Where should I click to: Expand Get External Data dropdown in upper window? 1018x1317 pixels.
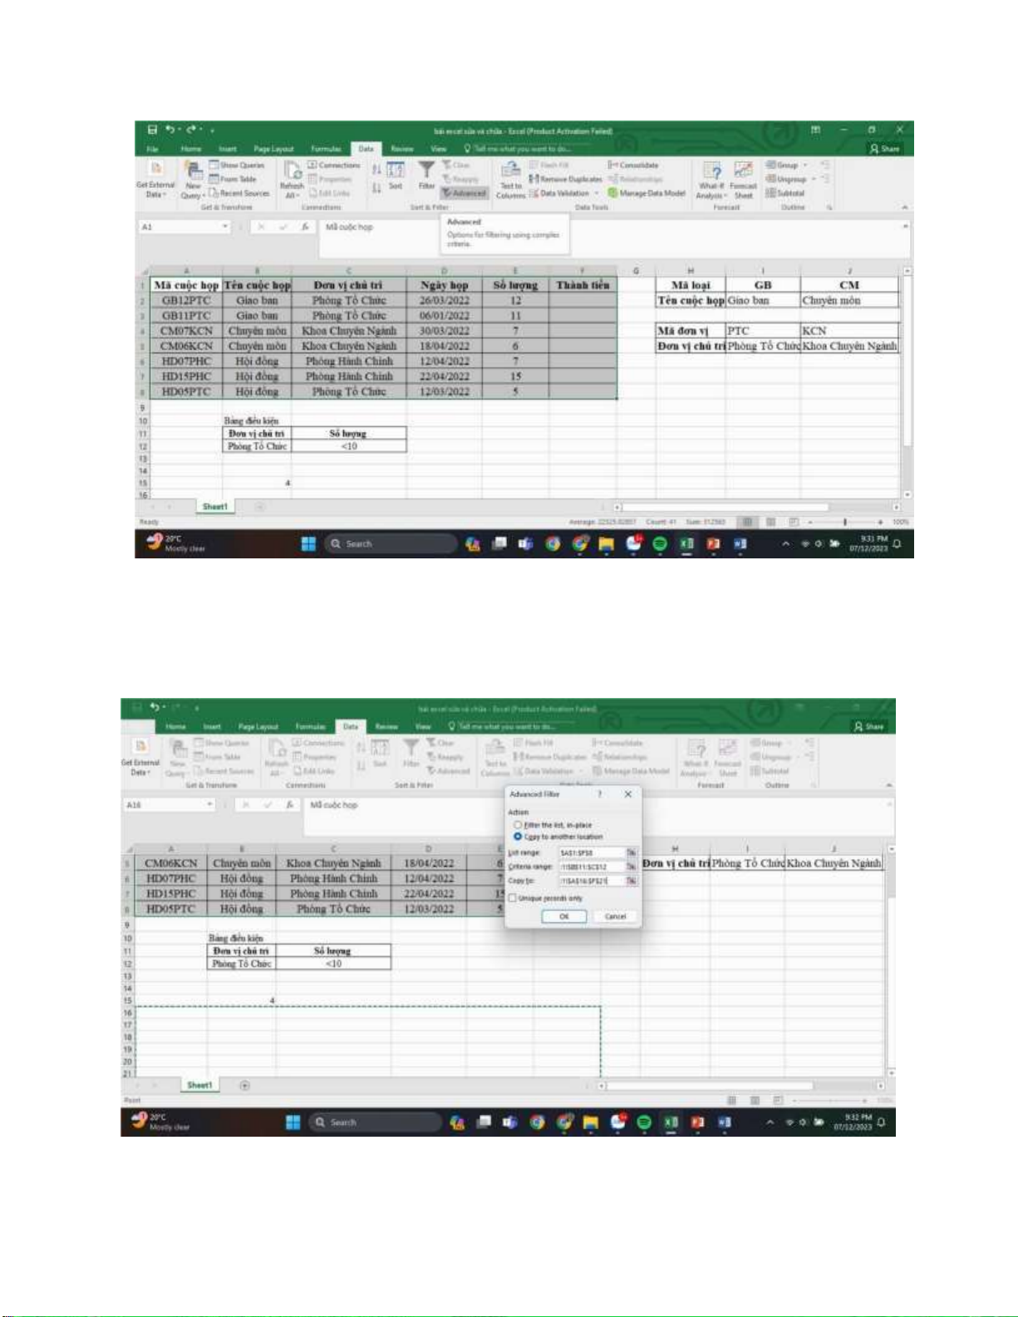(x=155, y=189)
